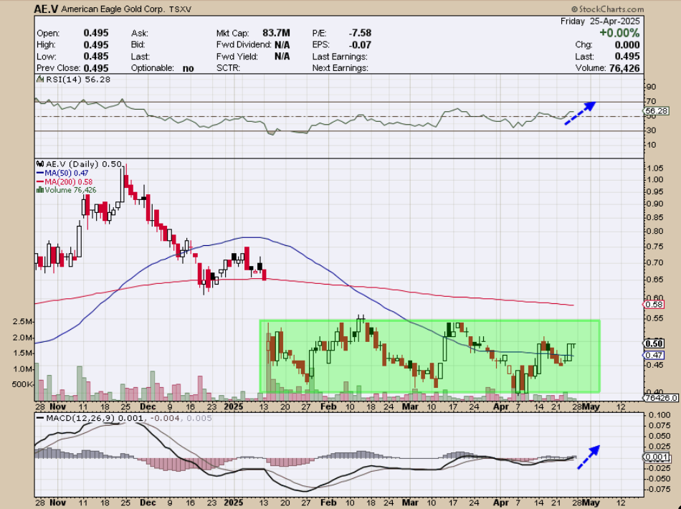Select the 1.05 price axis label
The width and height of the screenshot is (681, 509).
(655, 168)
